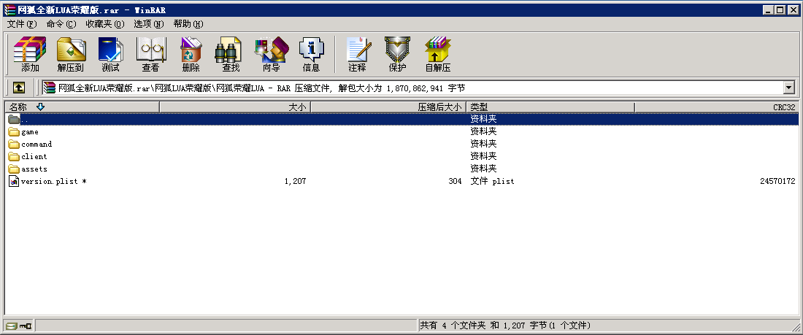Open the 选项 (Options) menu
The height and width of the screenshot is (335, 803).
[x=148, y=24]
